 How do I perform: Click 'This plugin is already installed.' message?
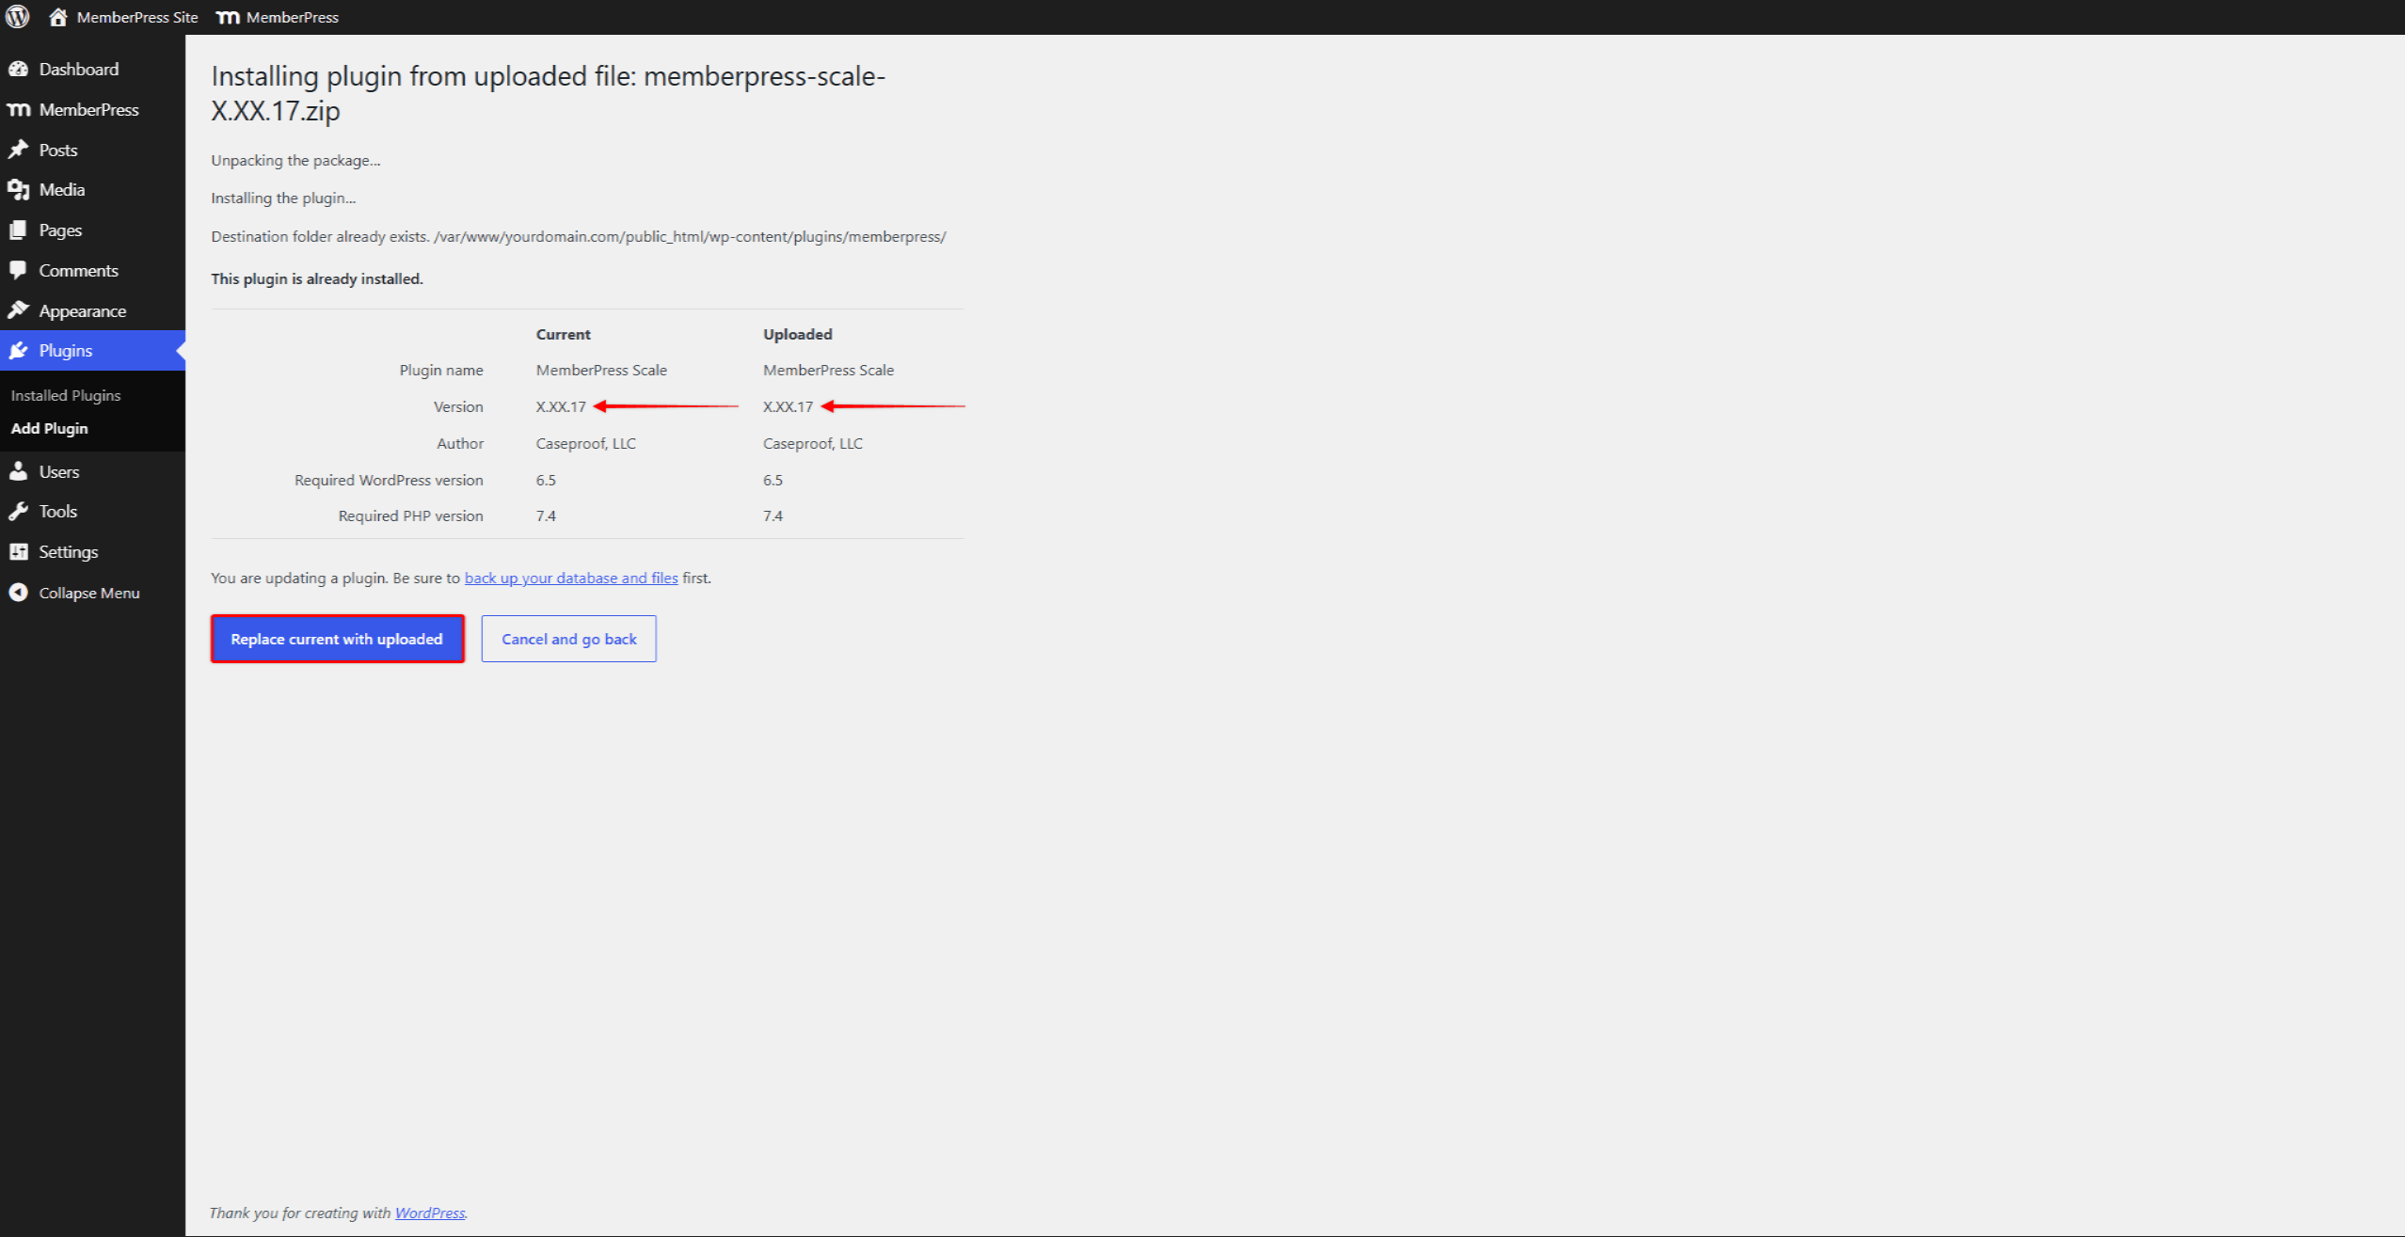tap(317, 278)
